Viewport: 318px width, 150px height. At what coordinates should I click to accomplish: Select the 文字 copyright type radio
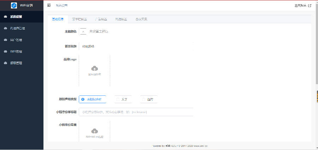click(123, 99)
